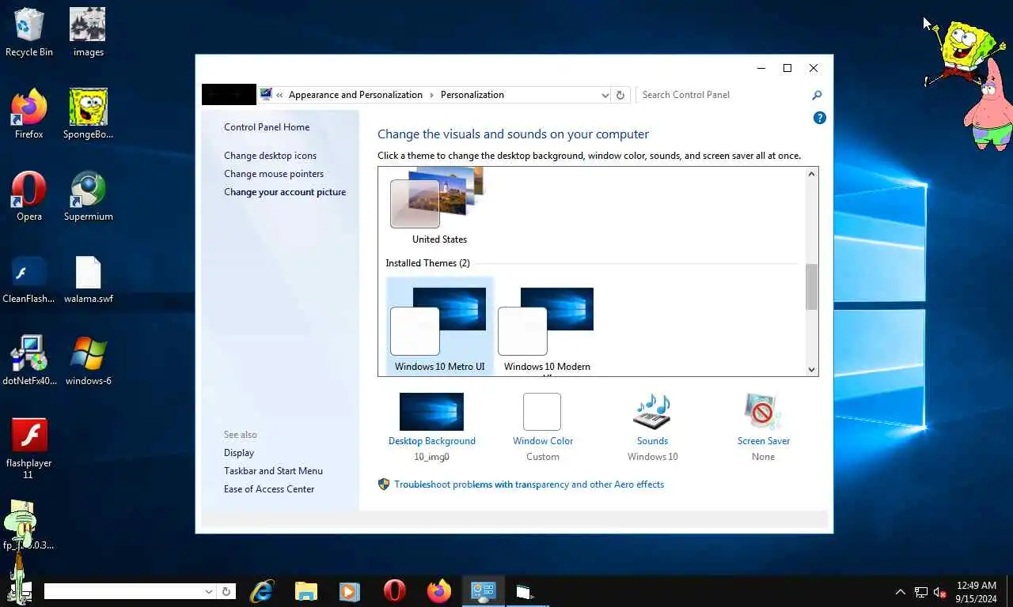Expand the address bar history dropdown

(605, 95)
